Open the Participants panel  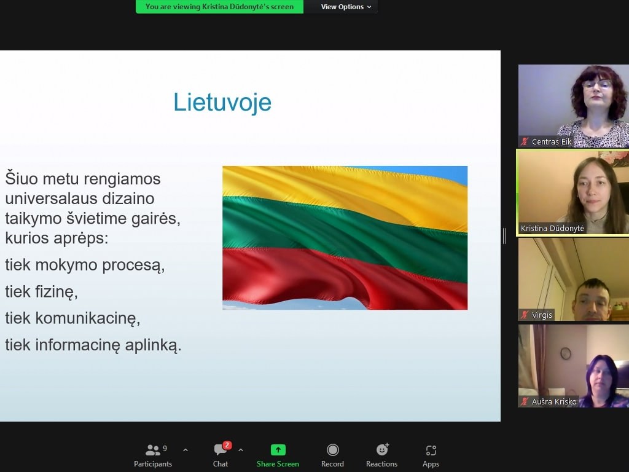tap(153, 455)
